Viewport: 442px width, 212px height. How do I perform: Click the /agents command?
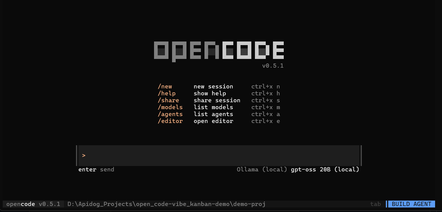(170, 114)
